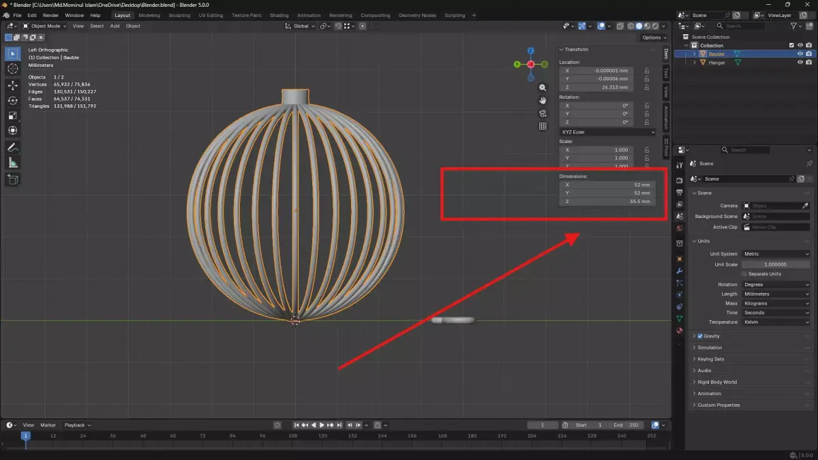This screenshot has width=818, height=460.
Task: Hide the Collection in viewport
Action: [800, 45]
